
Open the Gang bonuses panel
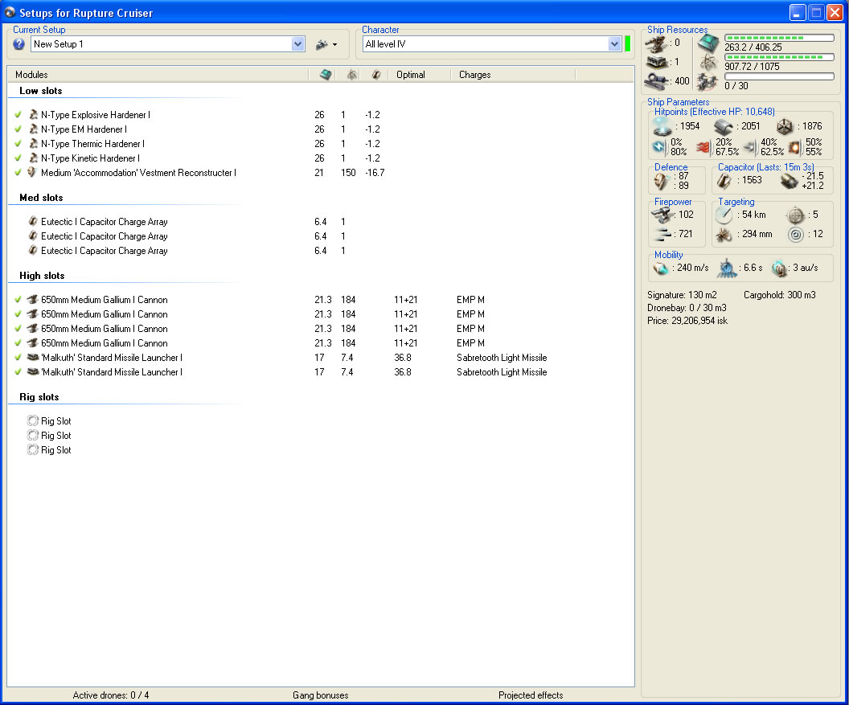321,695
